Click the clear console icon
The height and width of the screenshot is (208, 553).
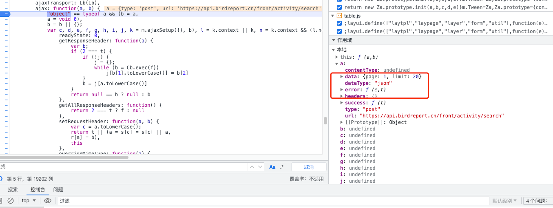point(11,201)
